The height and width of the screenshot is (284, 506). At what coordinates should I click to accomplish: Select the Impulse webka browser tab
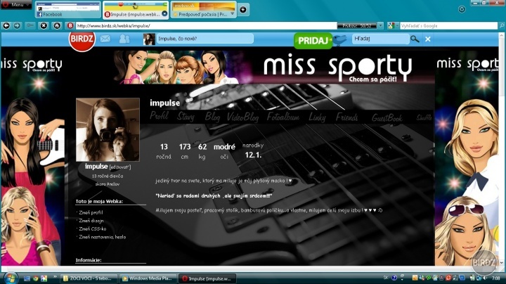[x=136, y=10]
